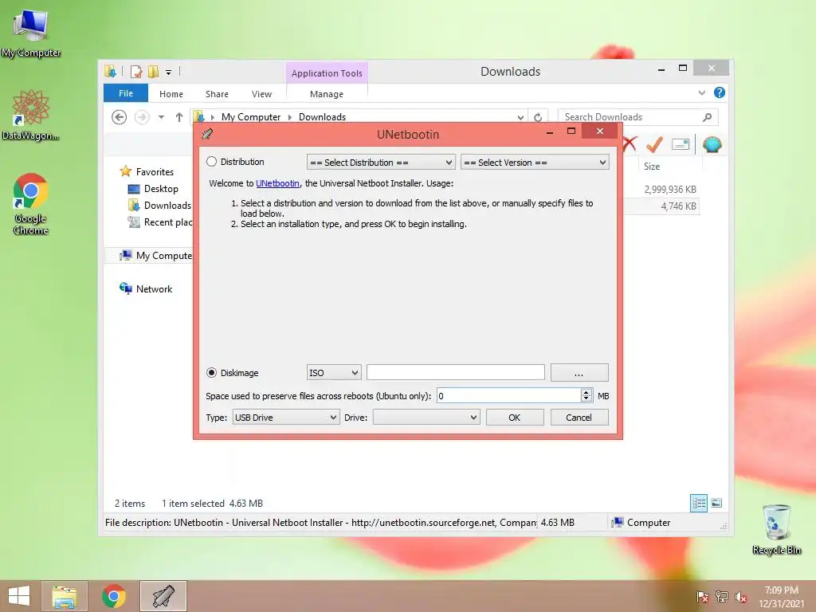This screenshot has width=816, height=612.
Task: Click the network tray icon
Action: pos(722,596)
